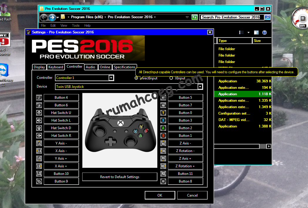Click the OK button
Viewport: 308px width, 208px height.
(x=160, y=195)
